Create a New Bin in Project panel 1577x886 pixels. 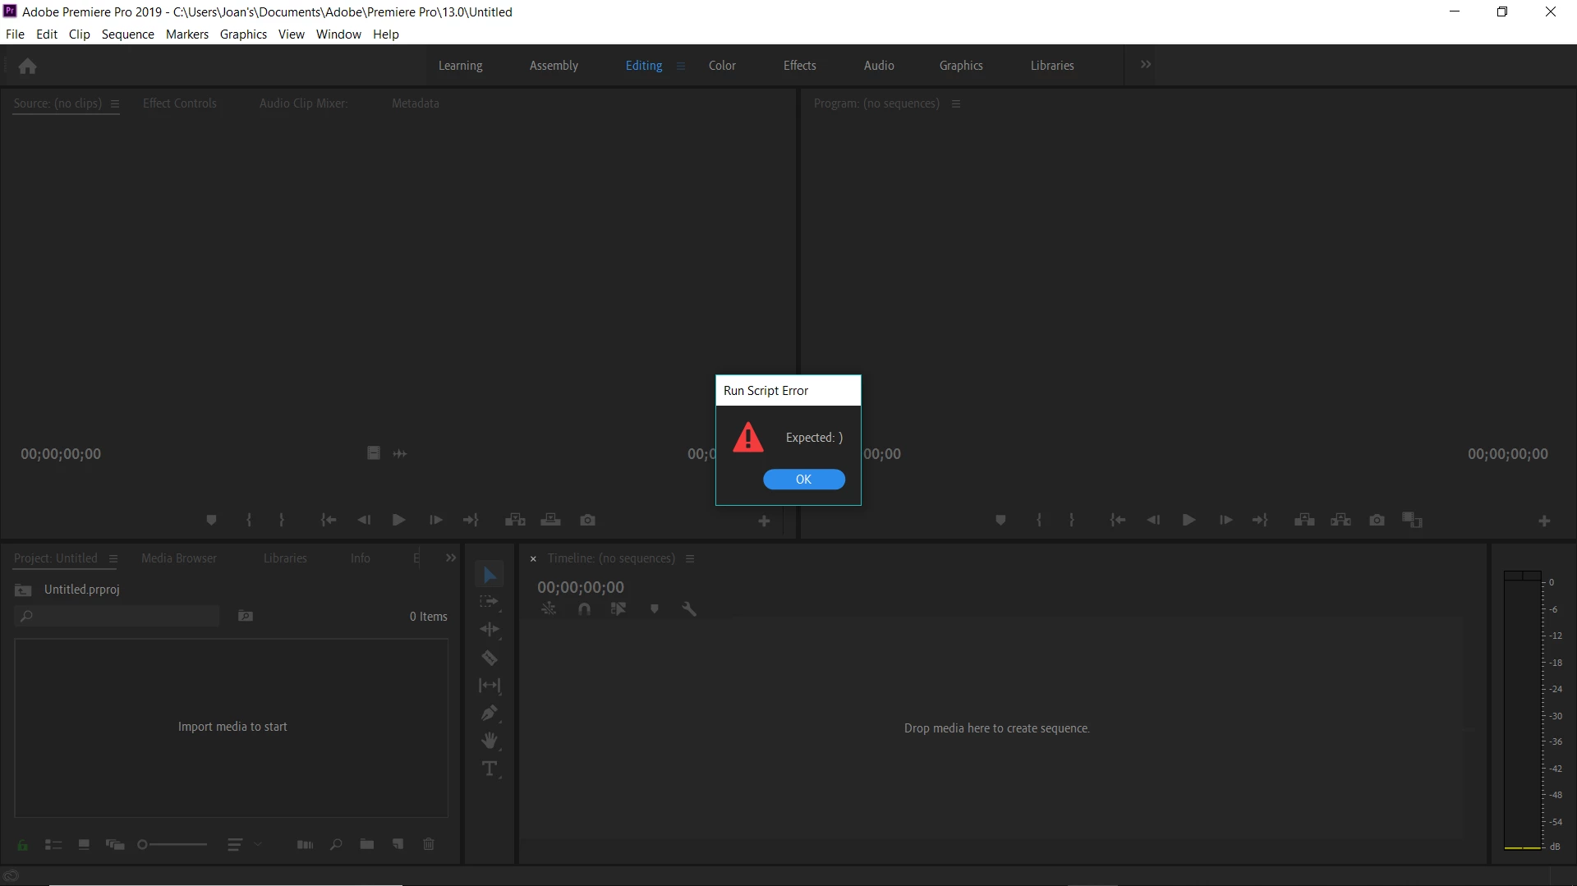point(367,845)
